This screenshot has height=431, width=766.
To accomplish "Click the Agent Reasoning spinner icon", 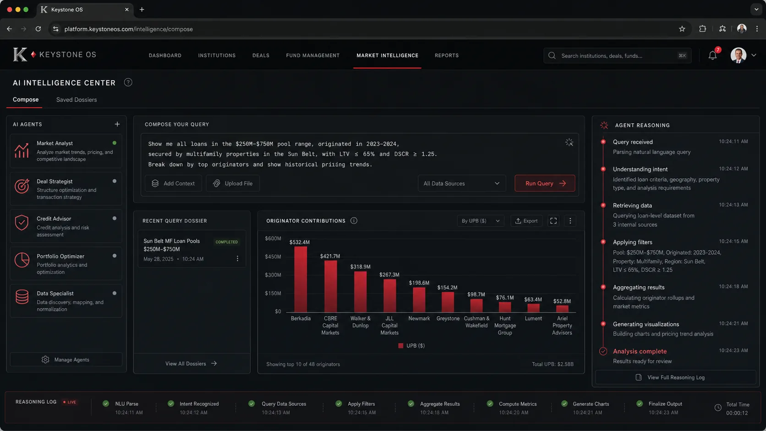I will click(x=604, y=125).
